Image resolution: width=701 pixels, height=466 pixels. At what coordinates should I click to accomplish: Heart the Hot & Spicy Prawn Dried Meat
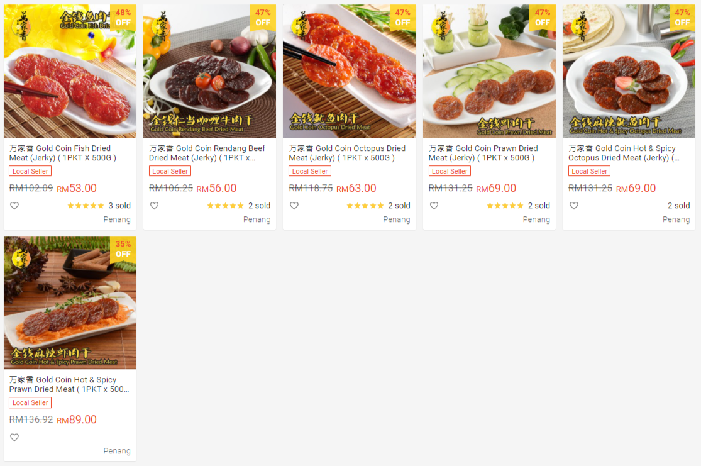[x=14, y=438]
